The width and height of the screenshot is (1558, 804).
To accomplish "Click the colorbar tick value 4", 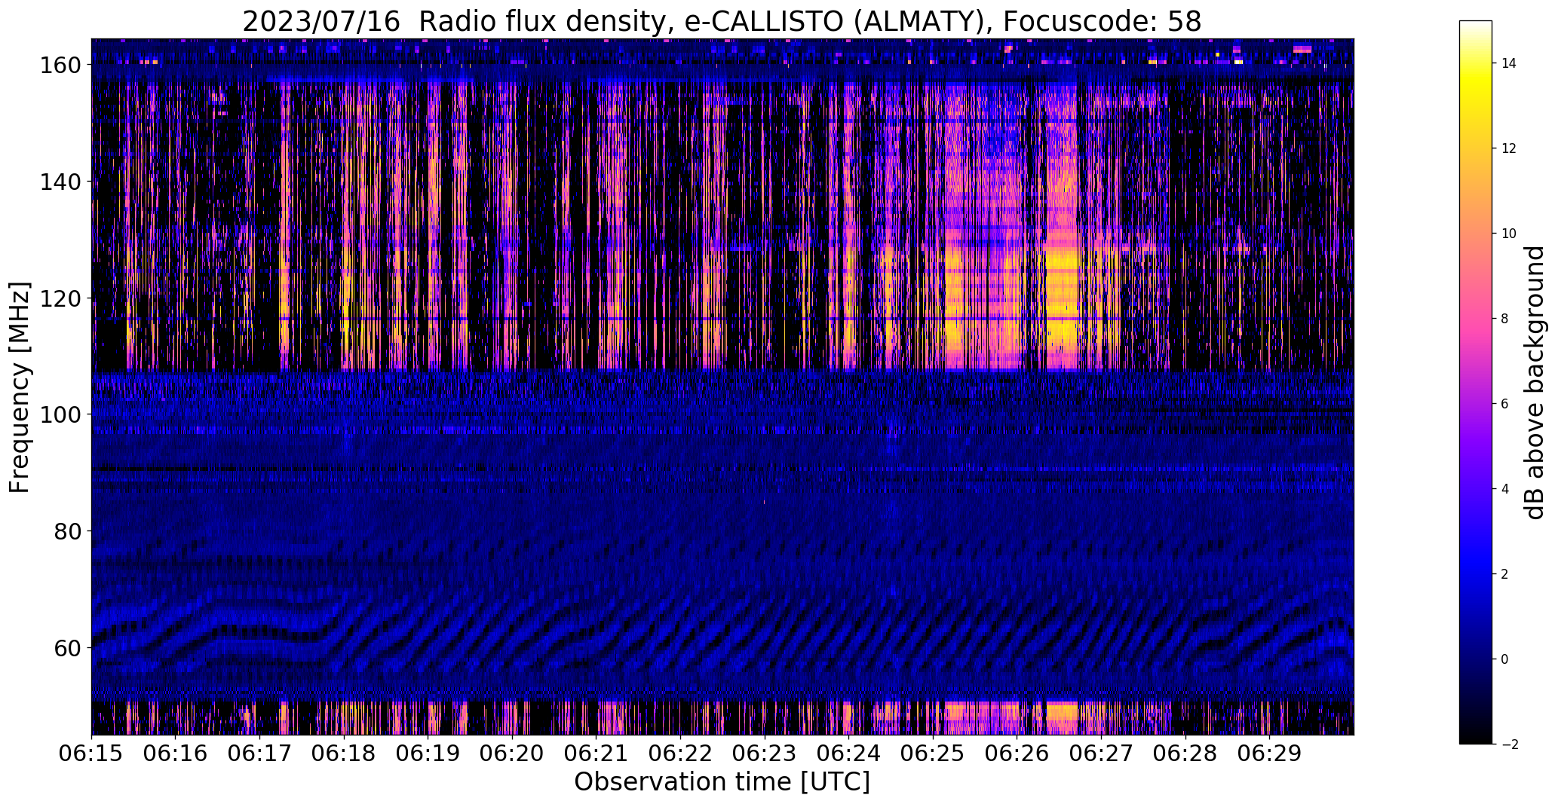I will tap(1505, 489).
